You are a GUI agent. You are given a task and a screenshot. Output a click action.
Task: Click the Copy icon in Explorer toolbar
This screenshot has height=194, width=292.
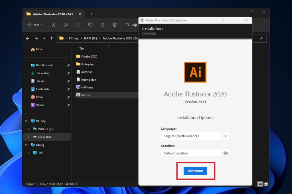coord(66,25)
